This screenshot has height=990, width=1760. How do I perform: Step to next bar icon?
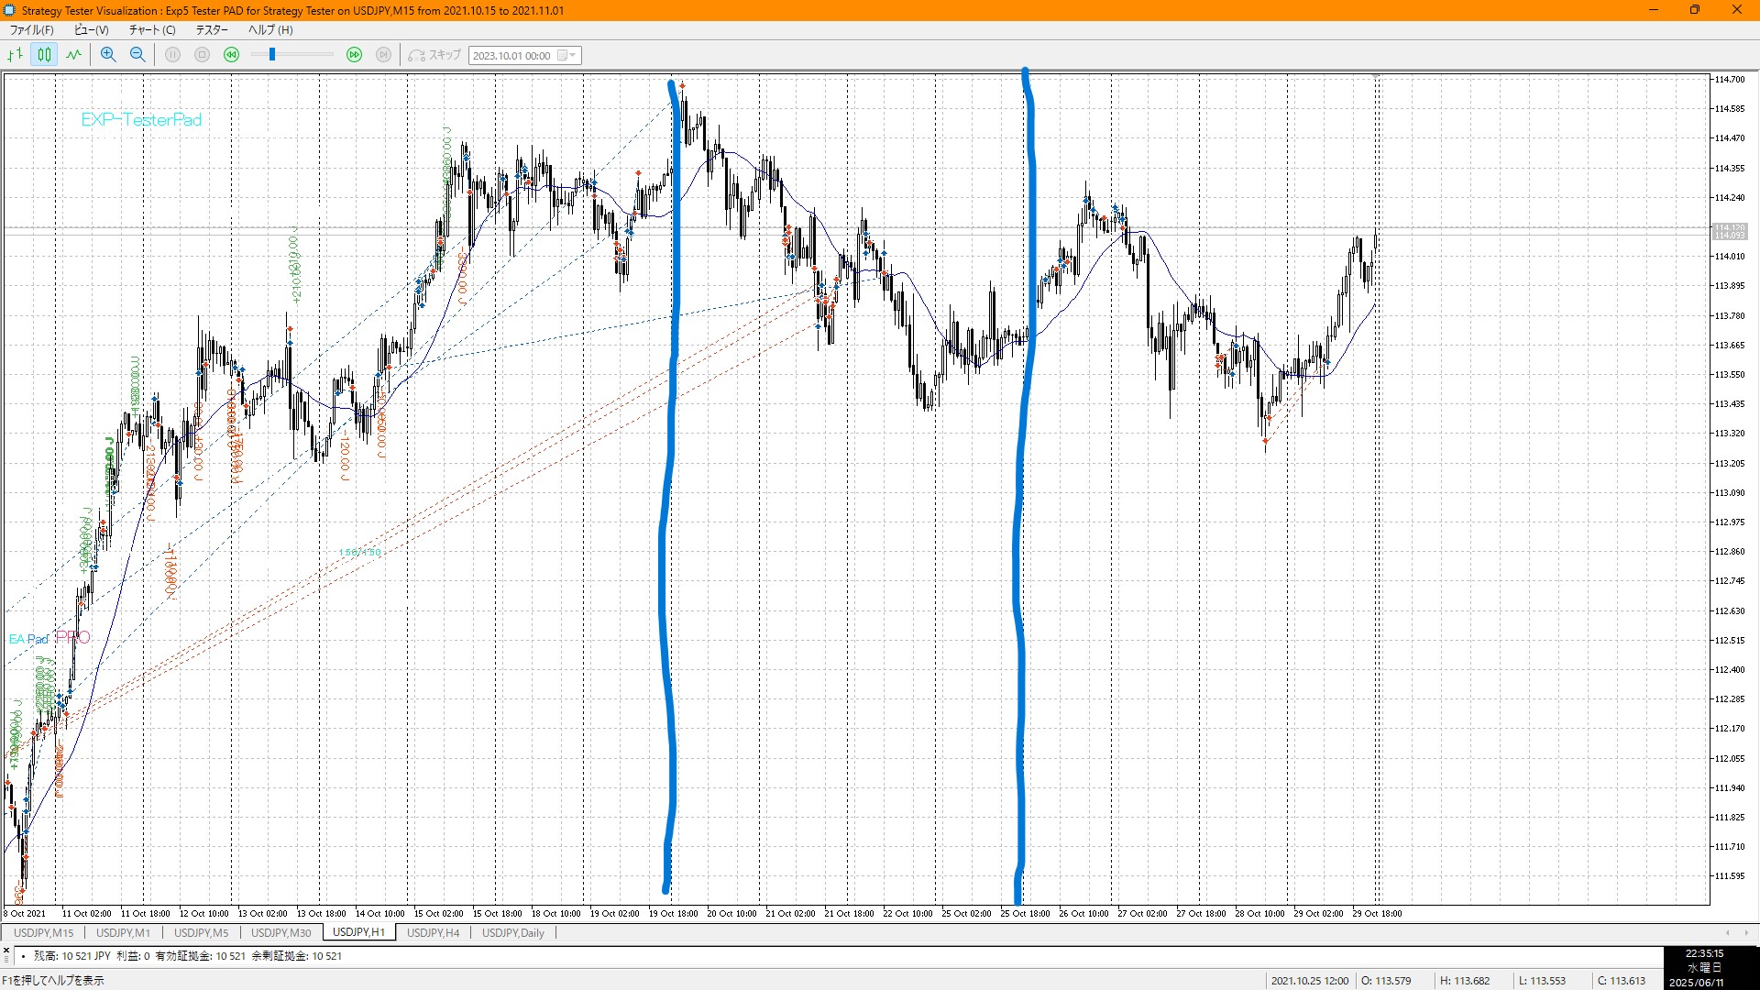click(384, 55)
